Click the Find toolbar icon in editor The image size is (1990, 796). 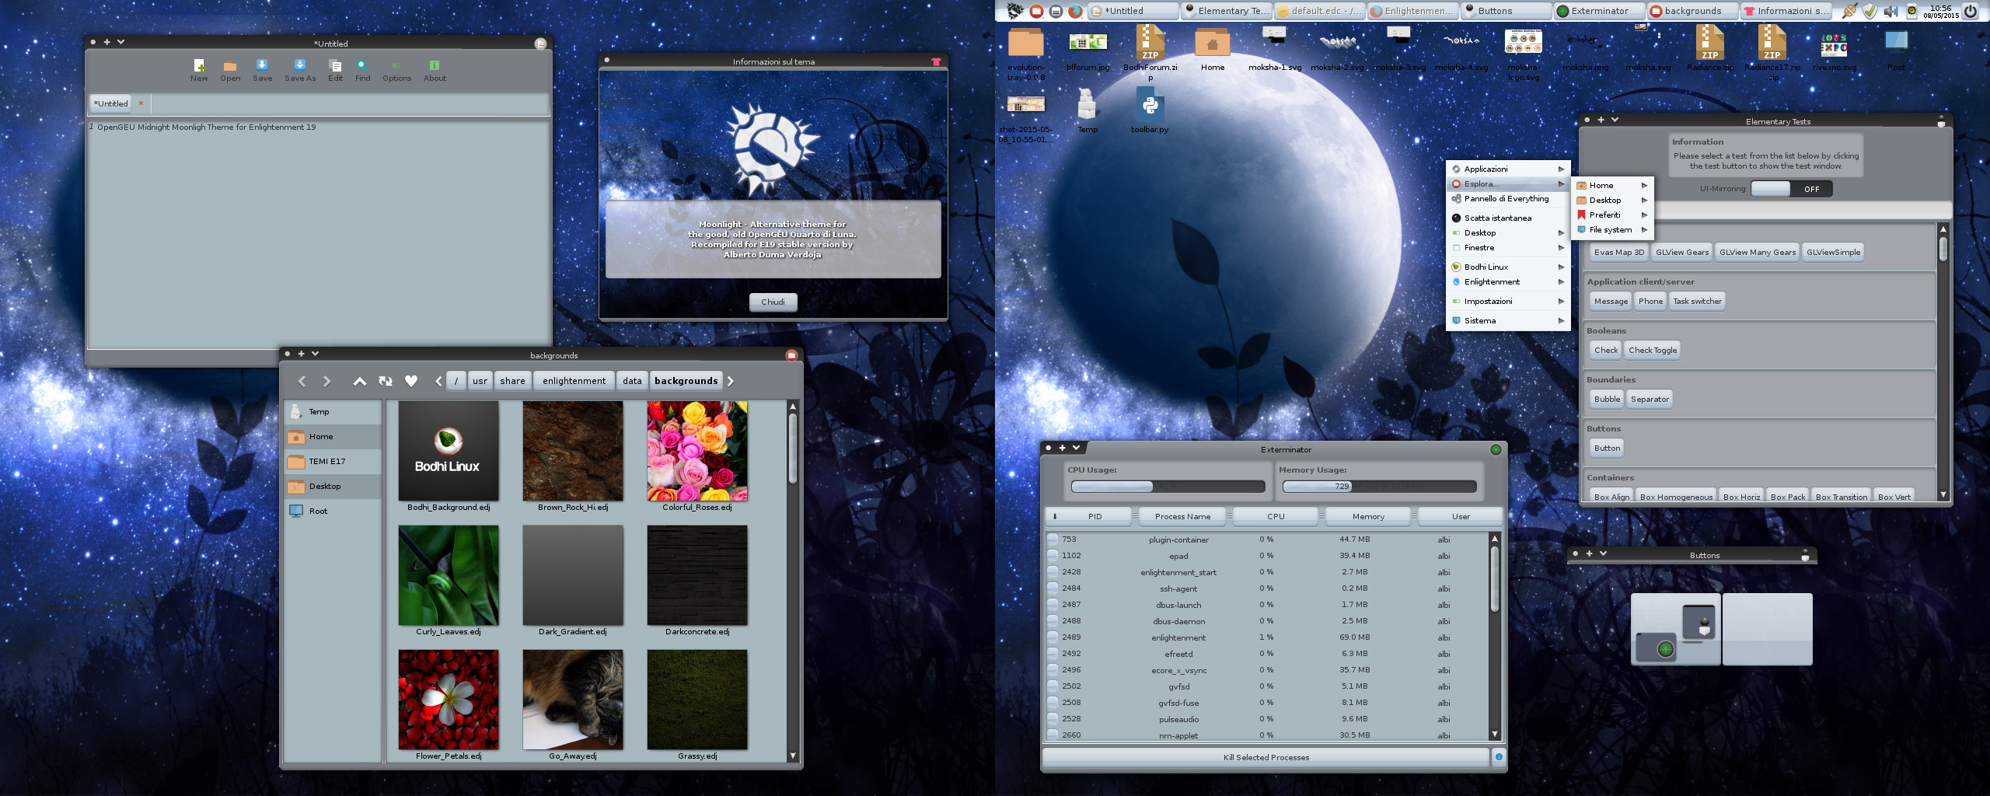(362, 70)
